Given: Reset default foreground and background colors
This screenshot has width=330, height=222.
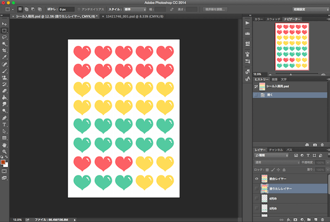Looking at the screenshot, I should 2,157.
